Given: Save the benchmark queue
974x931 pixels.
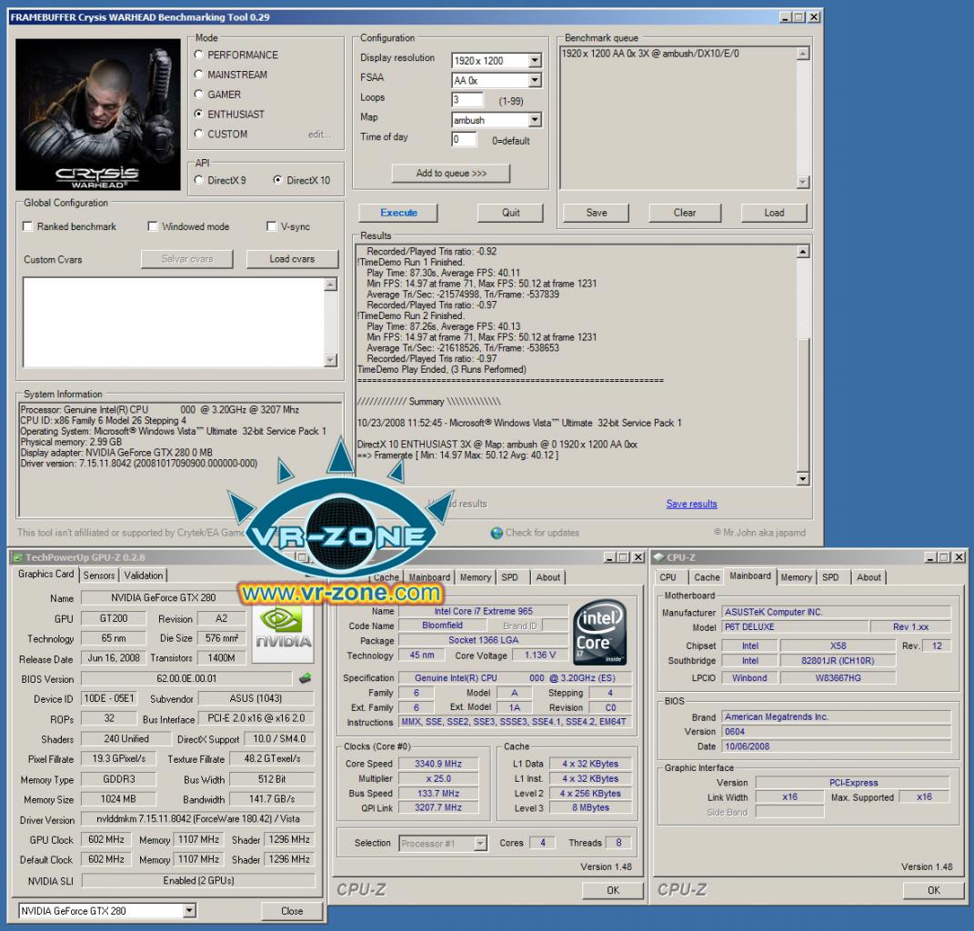Looking at the screenshot, I should (597, 213).
